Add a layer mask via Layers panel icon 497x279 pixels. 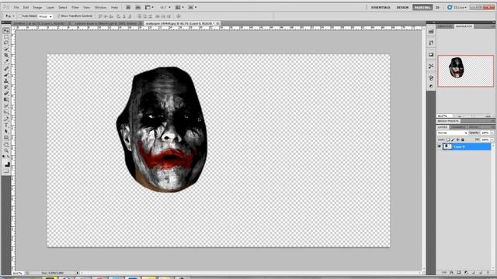point(459,272)
